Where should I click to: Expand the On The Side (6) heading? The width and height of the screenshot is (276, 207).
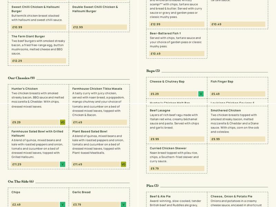pos(21,181)
